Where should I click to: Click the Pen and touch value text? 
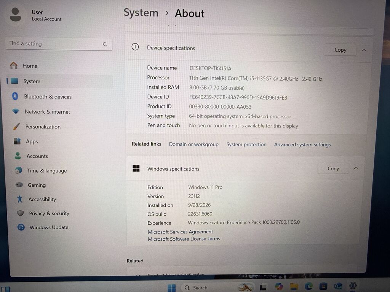point(243,125)
